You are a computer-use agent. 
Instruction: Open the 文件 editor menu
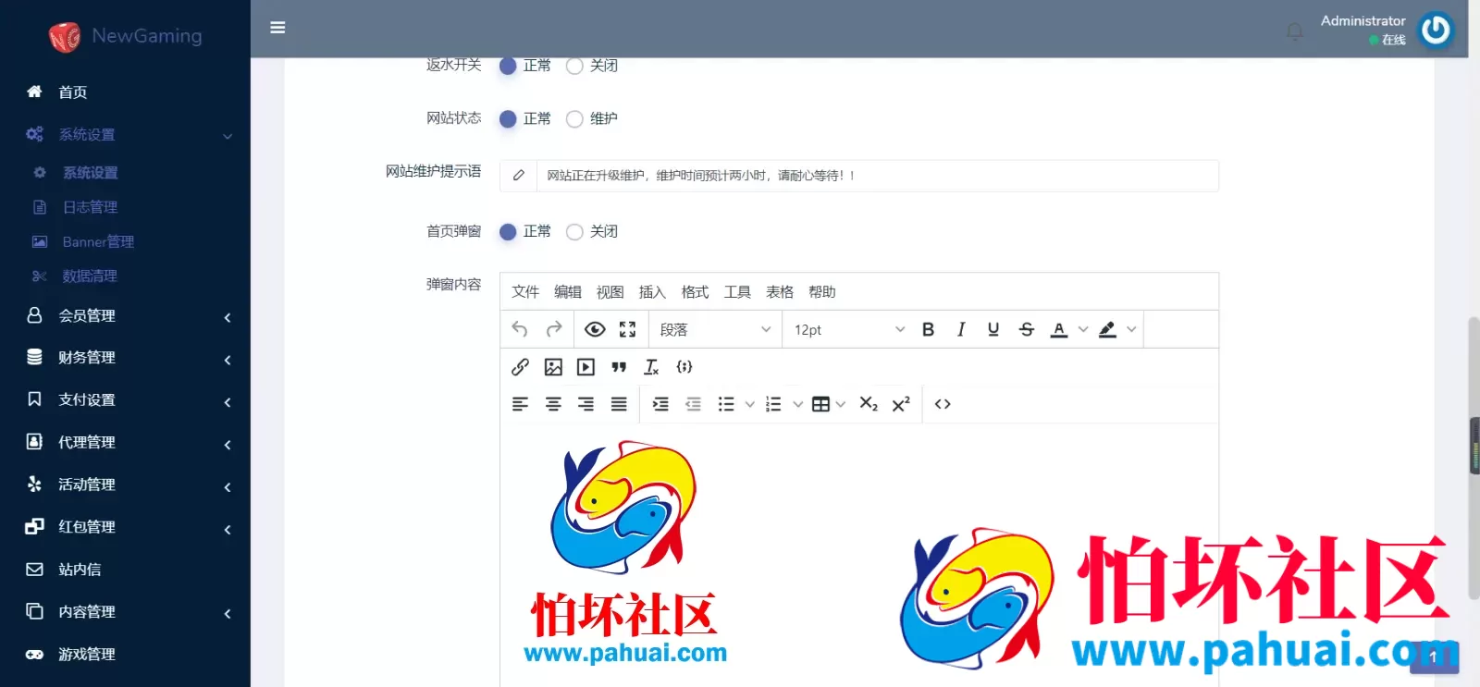tap(525, 292)
